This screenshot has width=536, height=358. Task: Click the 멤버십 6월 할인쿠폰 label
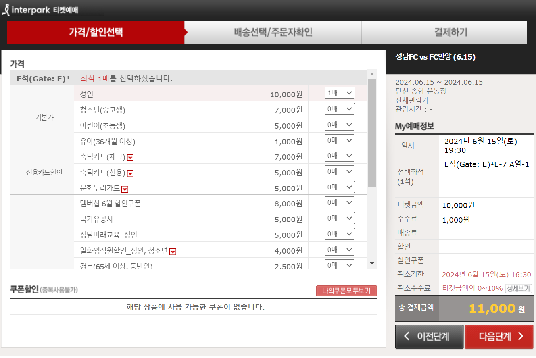[x=111, y=204]
